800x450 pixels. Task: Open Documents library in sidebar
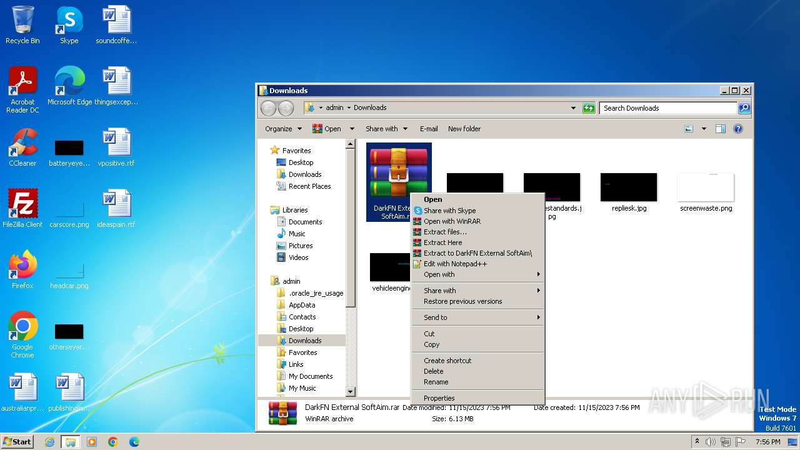click(299, 222)
